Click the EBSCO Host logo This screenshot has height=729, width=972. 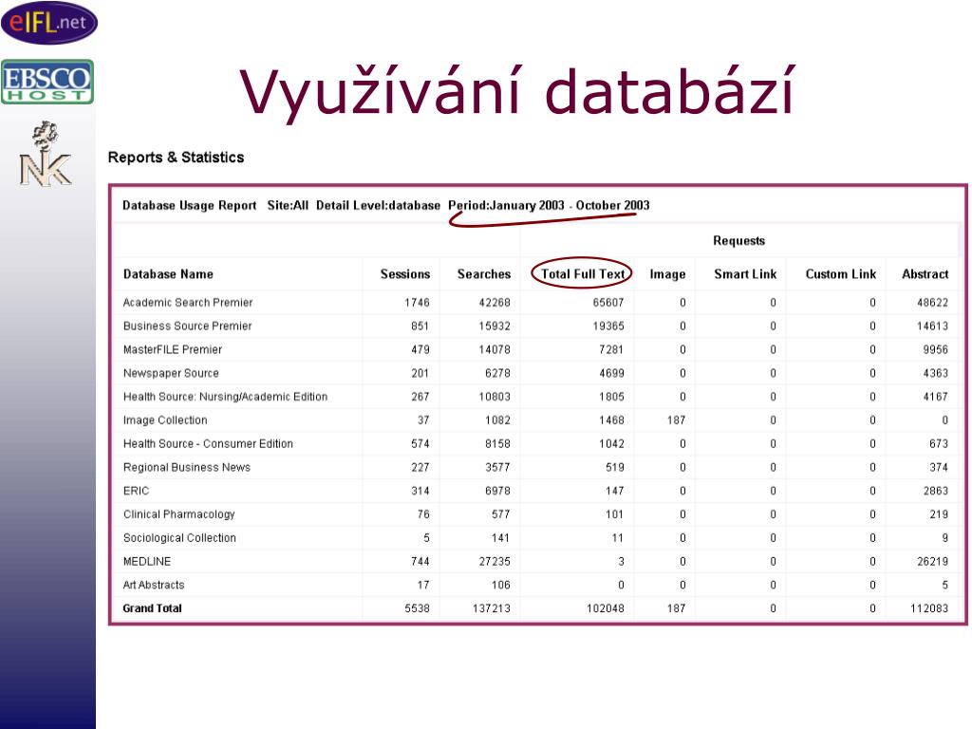tap(47, 82)
